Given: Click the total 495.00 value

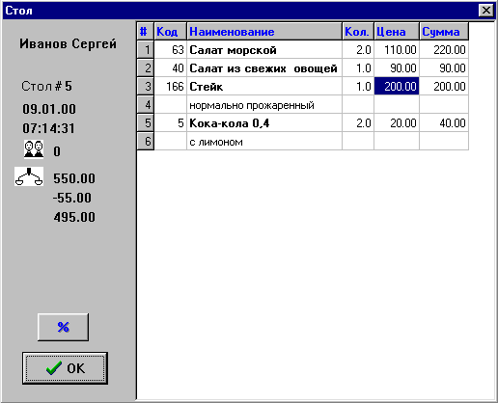Looking at the screenshot, I should pos(74,217).
